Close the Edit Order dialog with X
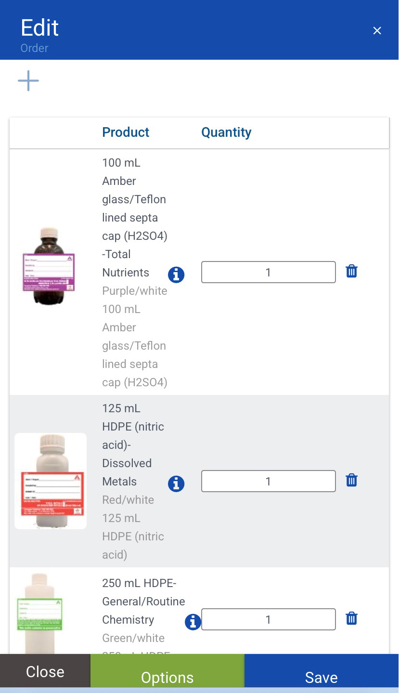This screenshot has width=399, height=693. point(377,31)
